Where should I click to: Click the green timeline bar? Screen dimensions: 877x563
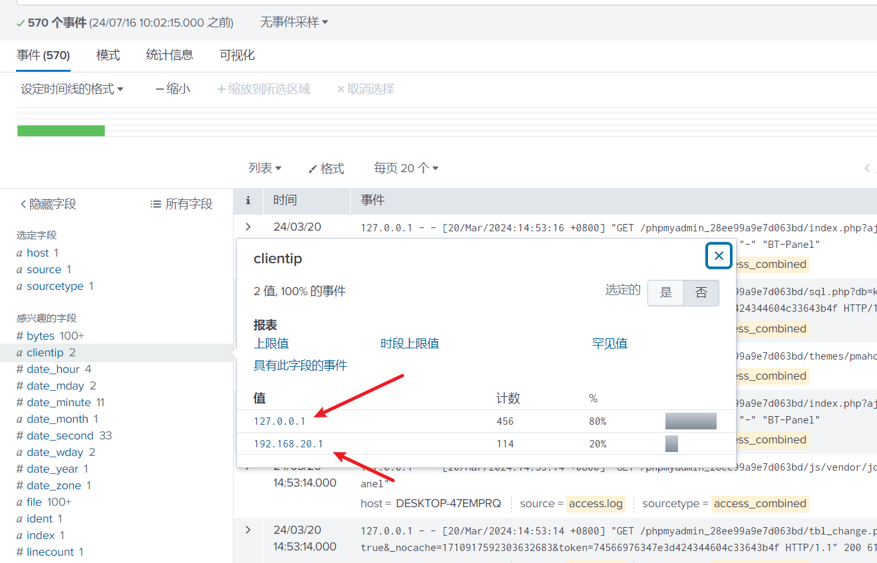[x=61, y=131]
